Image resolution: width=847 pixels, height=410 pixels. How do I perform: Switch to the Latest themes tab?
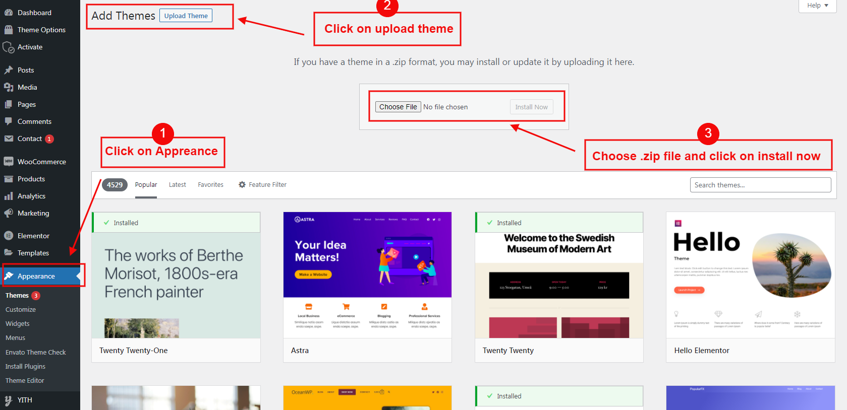177,185
